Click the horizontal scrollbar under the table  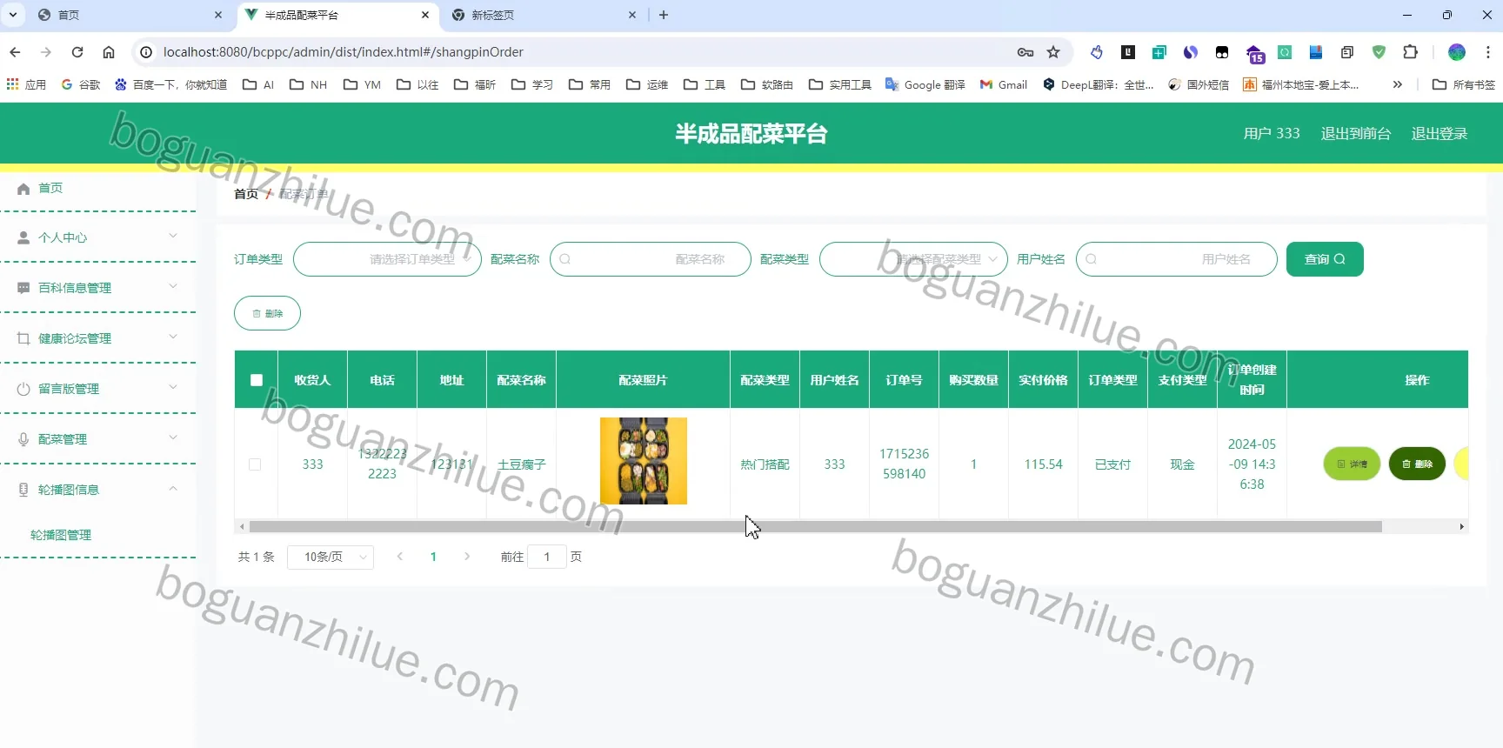(816, 526)
